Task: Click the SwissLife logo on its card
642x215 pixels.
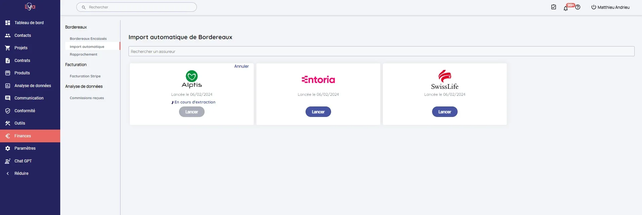Action: pos(445,80)
